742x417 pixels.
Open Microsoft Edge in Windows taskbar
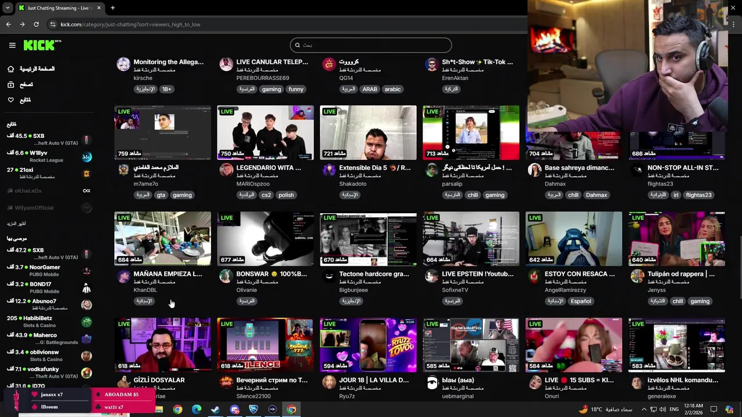197,409
